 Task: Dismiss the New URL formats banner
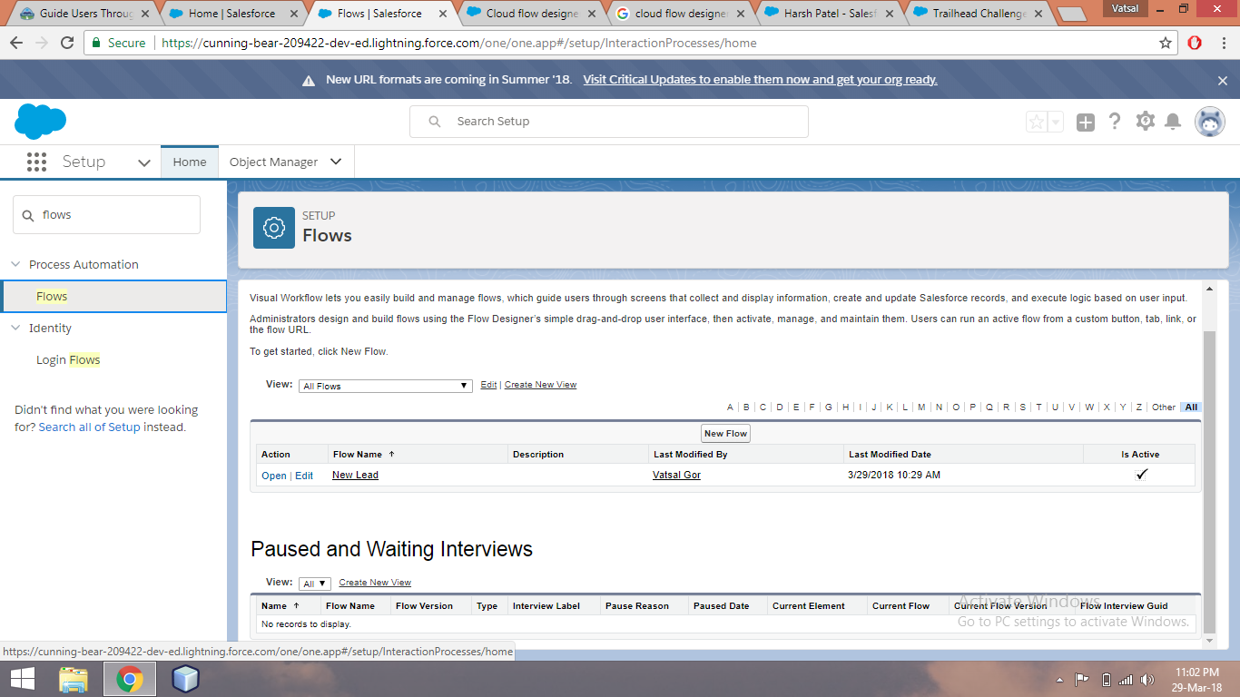[1223, 80]
